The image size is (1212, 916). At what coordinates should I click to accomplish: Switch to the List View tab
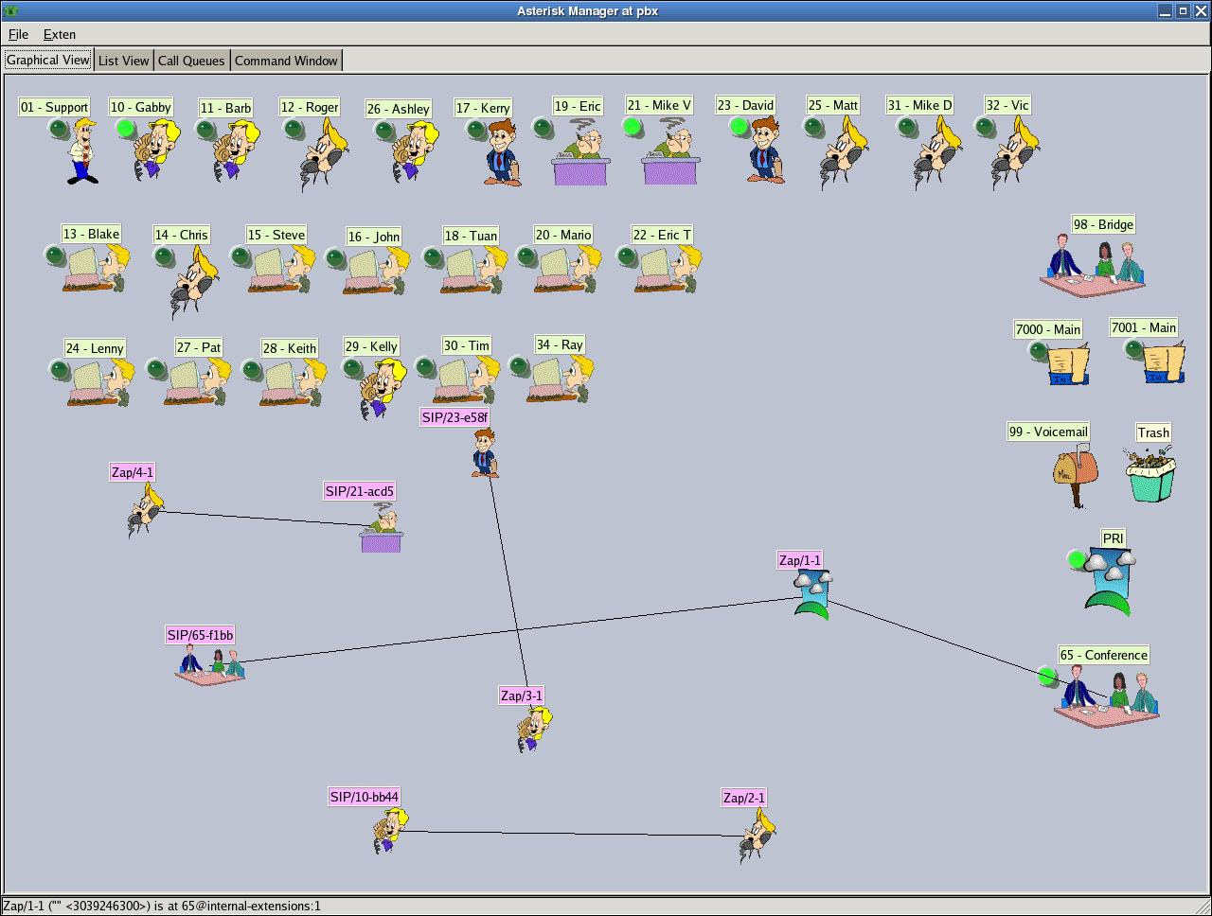pos(123,61)
